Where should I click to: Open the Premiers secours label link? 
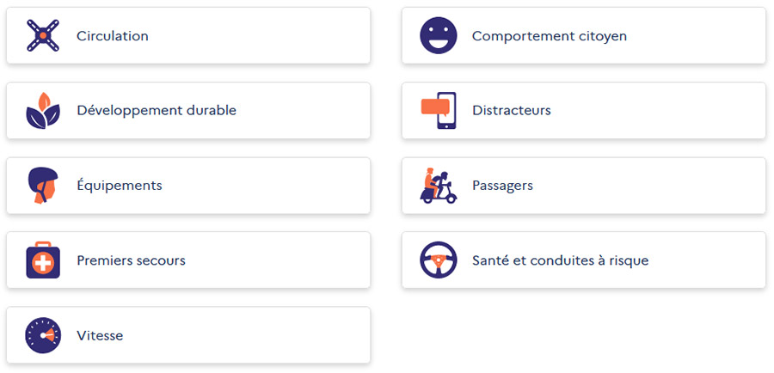coord(131,260)
